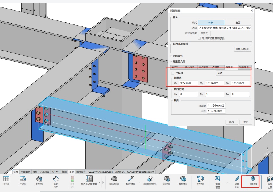Open the 裁剪工具 sectioning tool
The width and height of the screenshot is (273, 192).
tap(270, 182)
